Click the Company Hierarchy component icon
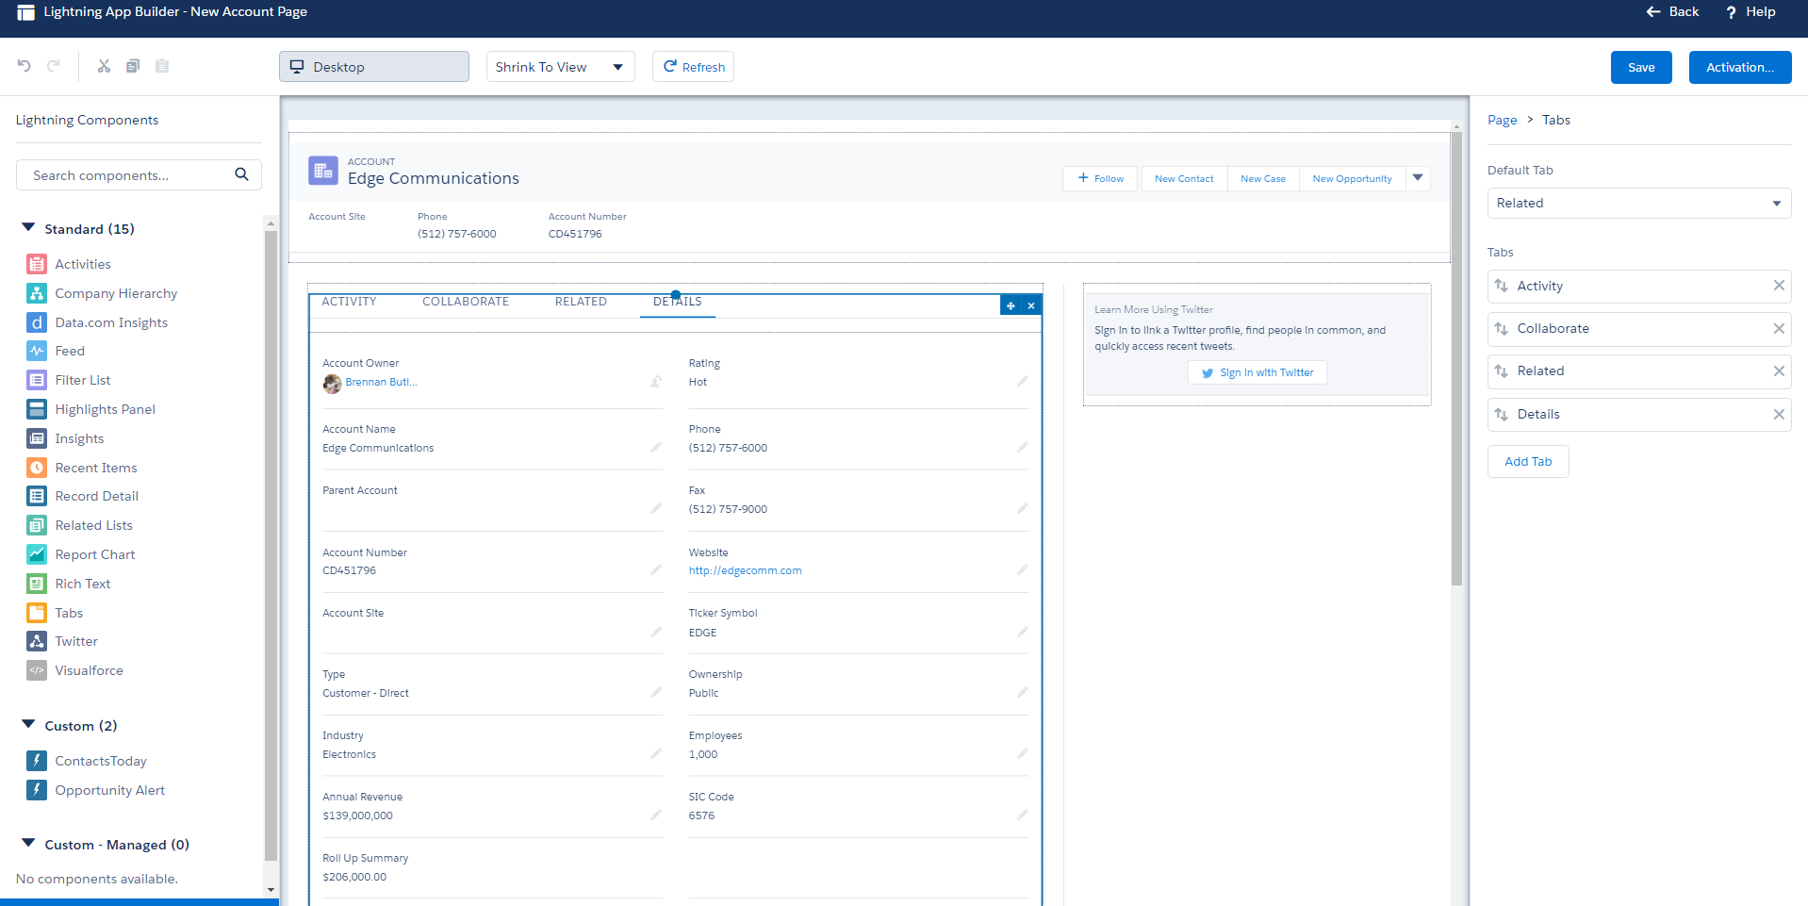 point(37,293)
